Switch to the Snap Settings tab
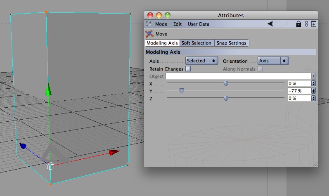Screen dimensions: 329x196 point(232,43)
